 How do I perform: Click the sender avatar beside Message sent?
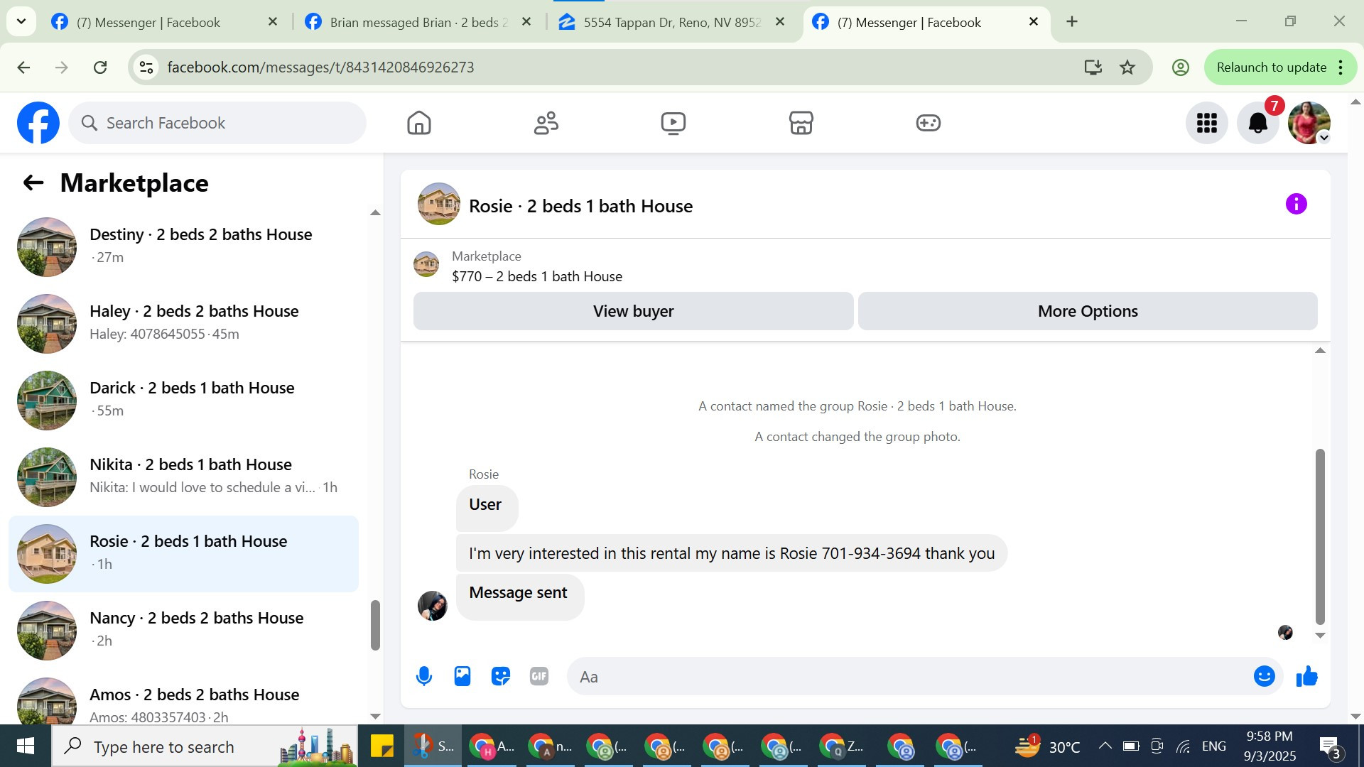click(x=432, y=606)
